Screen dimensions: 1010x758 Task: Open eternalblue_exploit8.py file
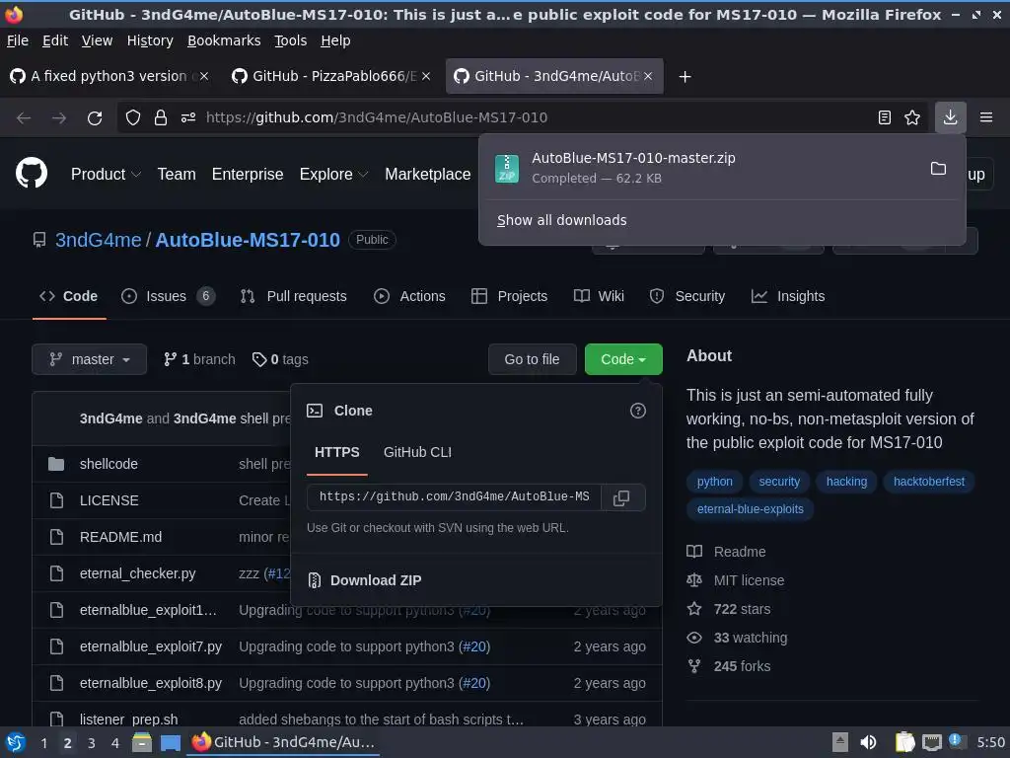(x=151, y=683)
